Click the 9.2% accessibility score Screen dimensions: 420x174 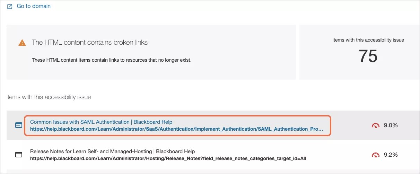pos(391,155)
